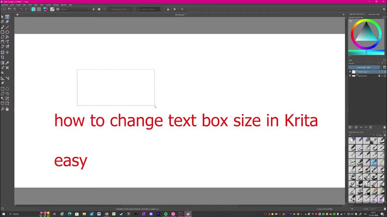387x217 pixels.
Task: Open the Settings menu
Action: coord(56,5)
